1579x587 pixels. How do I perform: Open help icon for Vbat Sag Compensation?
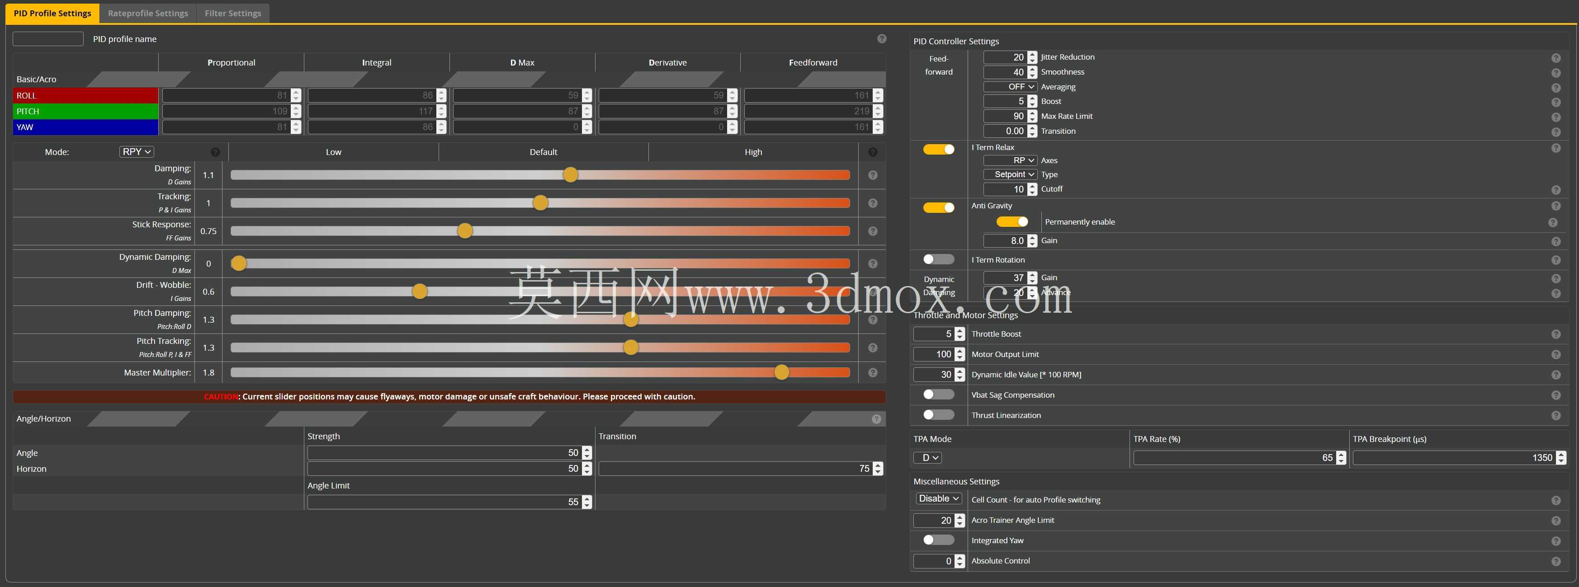(x=1555, y=395)
